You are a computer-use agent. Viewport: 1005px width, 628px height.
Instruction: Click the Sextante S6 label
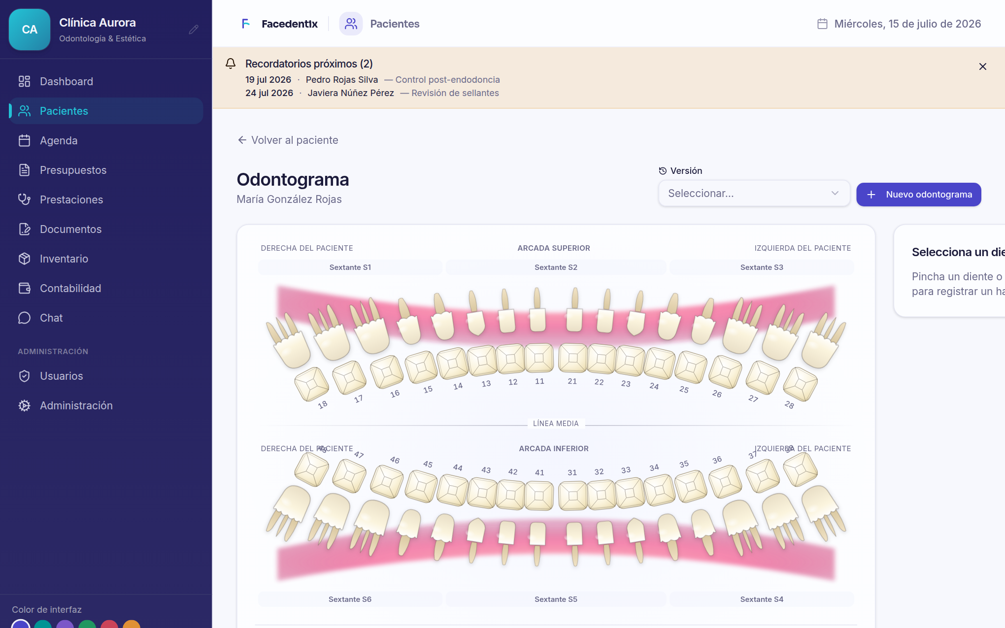[x=350, y=599]
